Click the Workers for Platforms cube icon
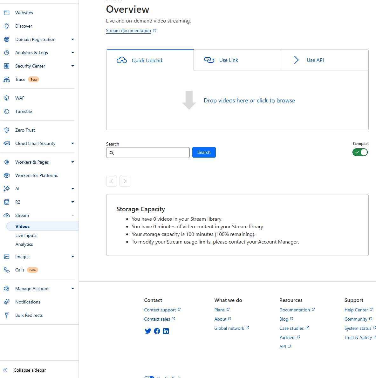376x378 pixels. (7, 175)
